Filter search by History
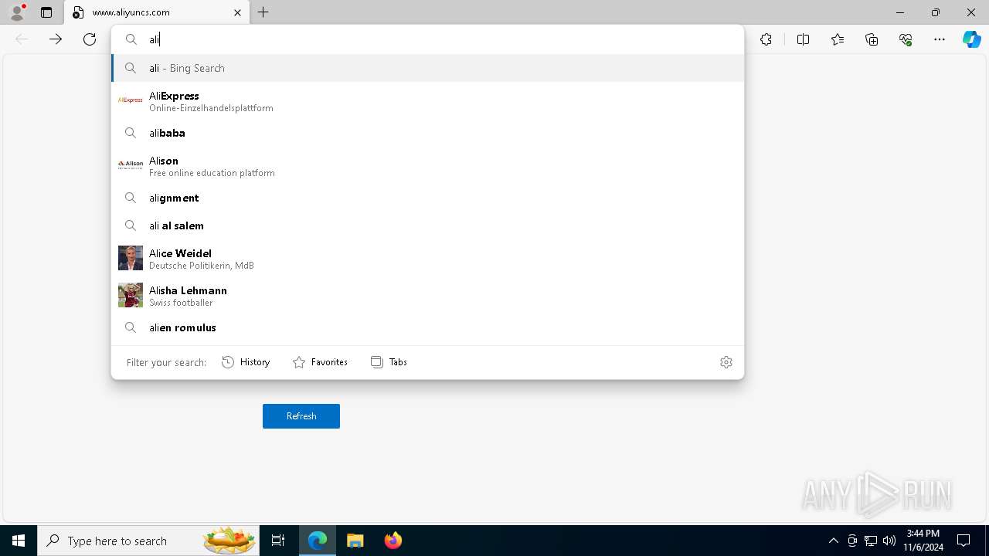This screenshot has width=989, height=556. [246, 362]
